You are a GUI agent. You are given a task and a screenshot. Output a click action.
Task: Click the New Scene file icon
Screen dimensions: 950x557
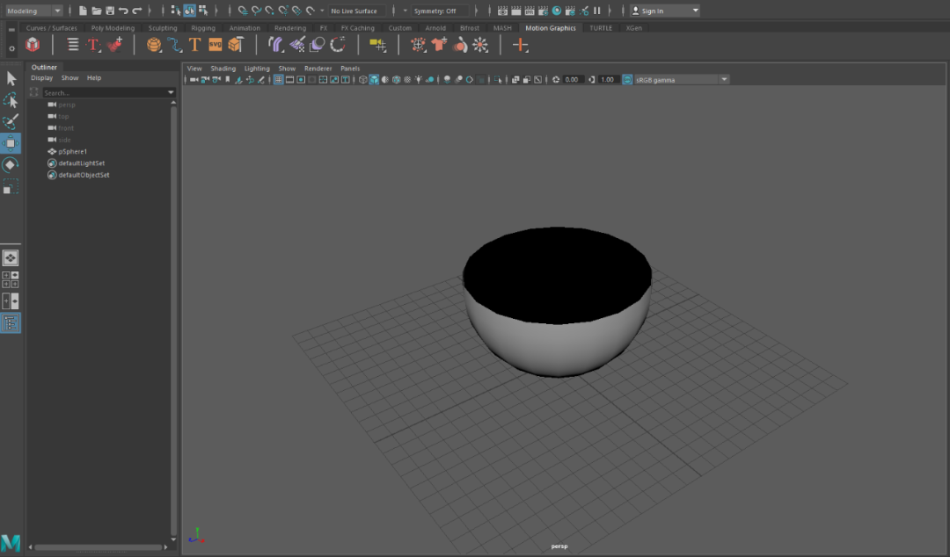83,11
